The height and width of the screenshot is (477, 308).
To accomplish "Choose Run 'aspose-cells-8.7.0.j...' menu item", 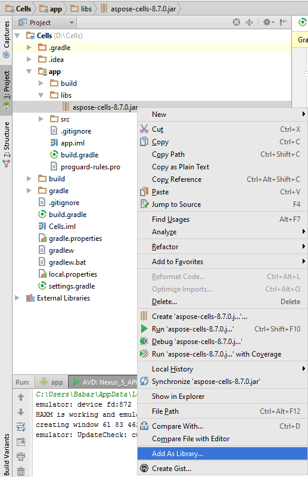I will tap(222, 329).
